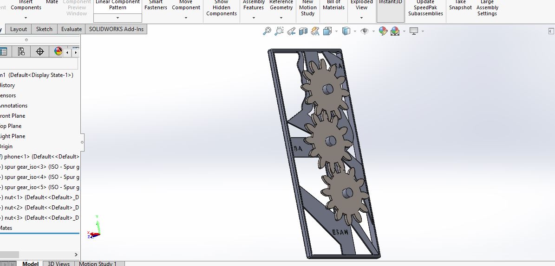Click the Previous View icon
The image size is (555, 266).
[x=291, y=31]
